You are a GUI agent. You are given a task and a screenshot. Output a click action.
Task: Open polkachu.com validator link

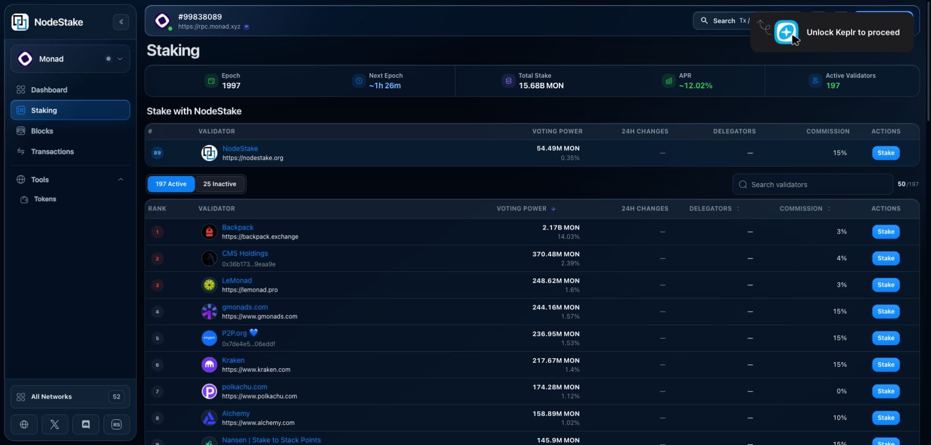click(244, 387)
